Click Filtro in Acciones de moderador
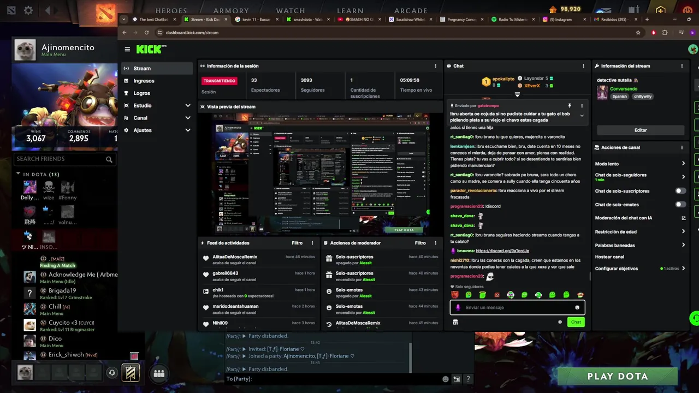The height and width of the screenshot is (393, 699). tap(420, 243)
